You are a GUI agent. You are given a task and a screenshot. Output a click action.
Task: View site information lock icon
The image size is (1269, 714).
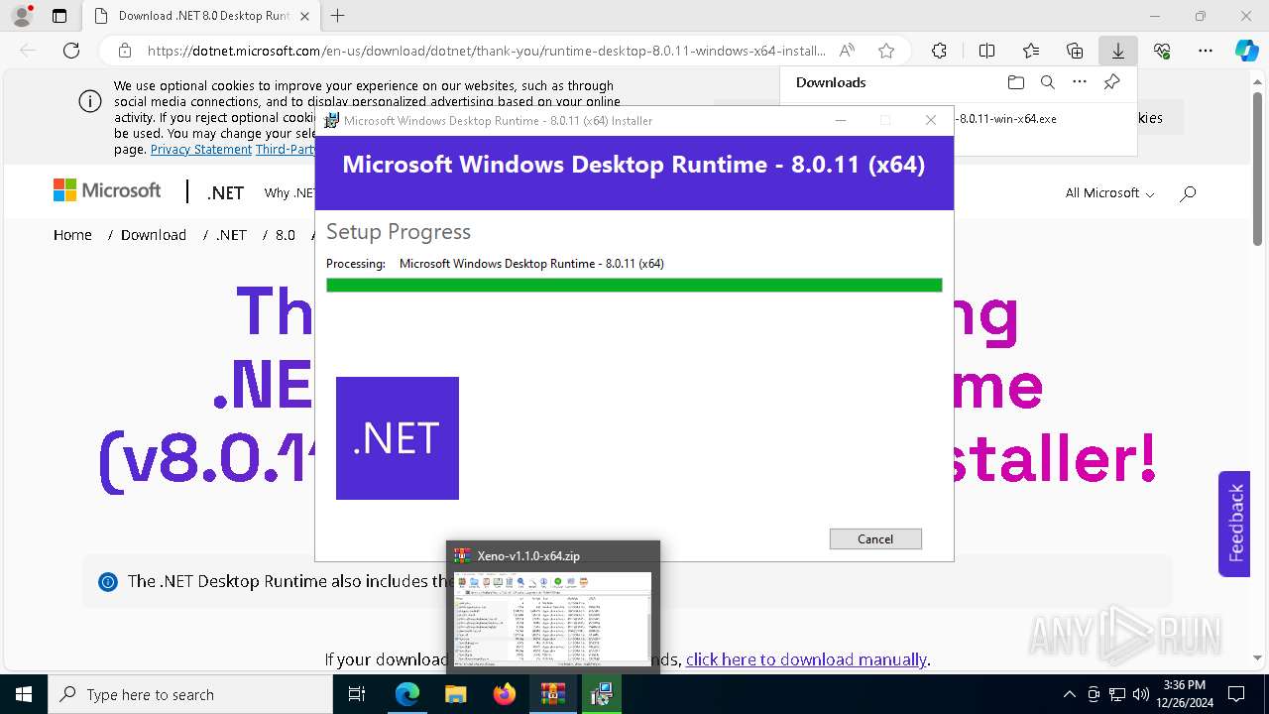point(125,51)
